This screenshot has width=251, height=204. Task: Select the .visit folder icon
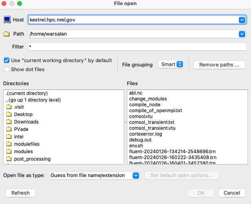click(x=9, y=107)
